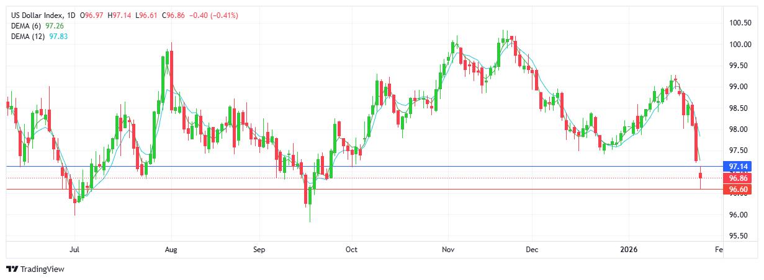Click the 100.50 price axis label
764x280 pixels.
point(740,24)
